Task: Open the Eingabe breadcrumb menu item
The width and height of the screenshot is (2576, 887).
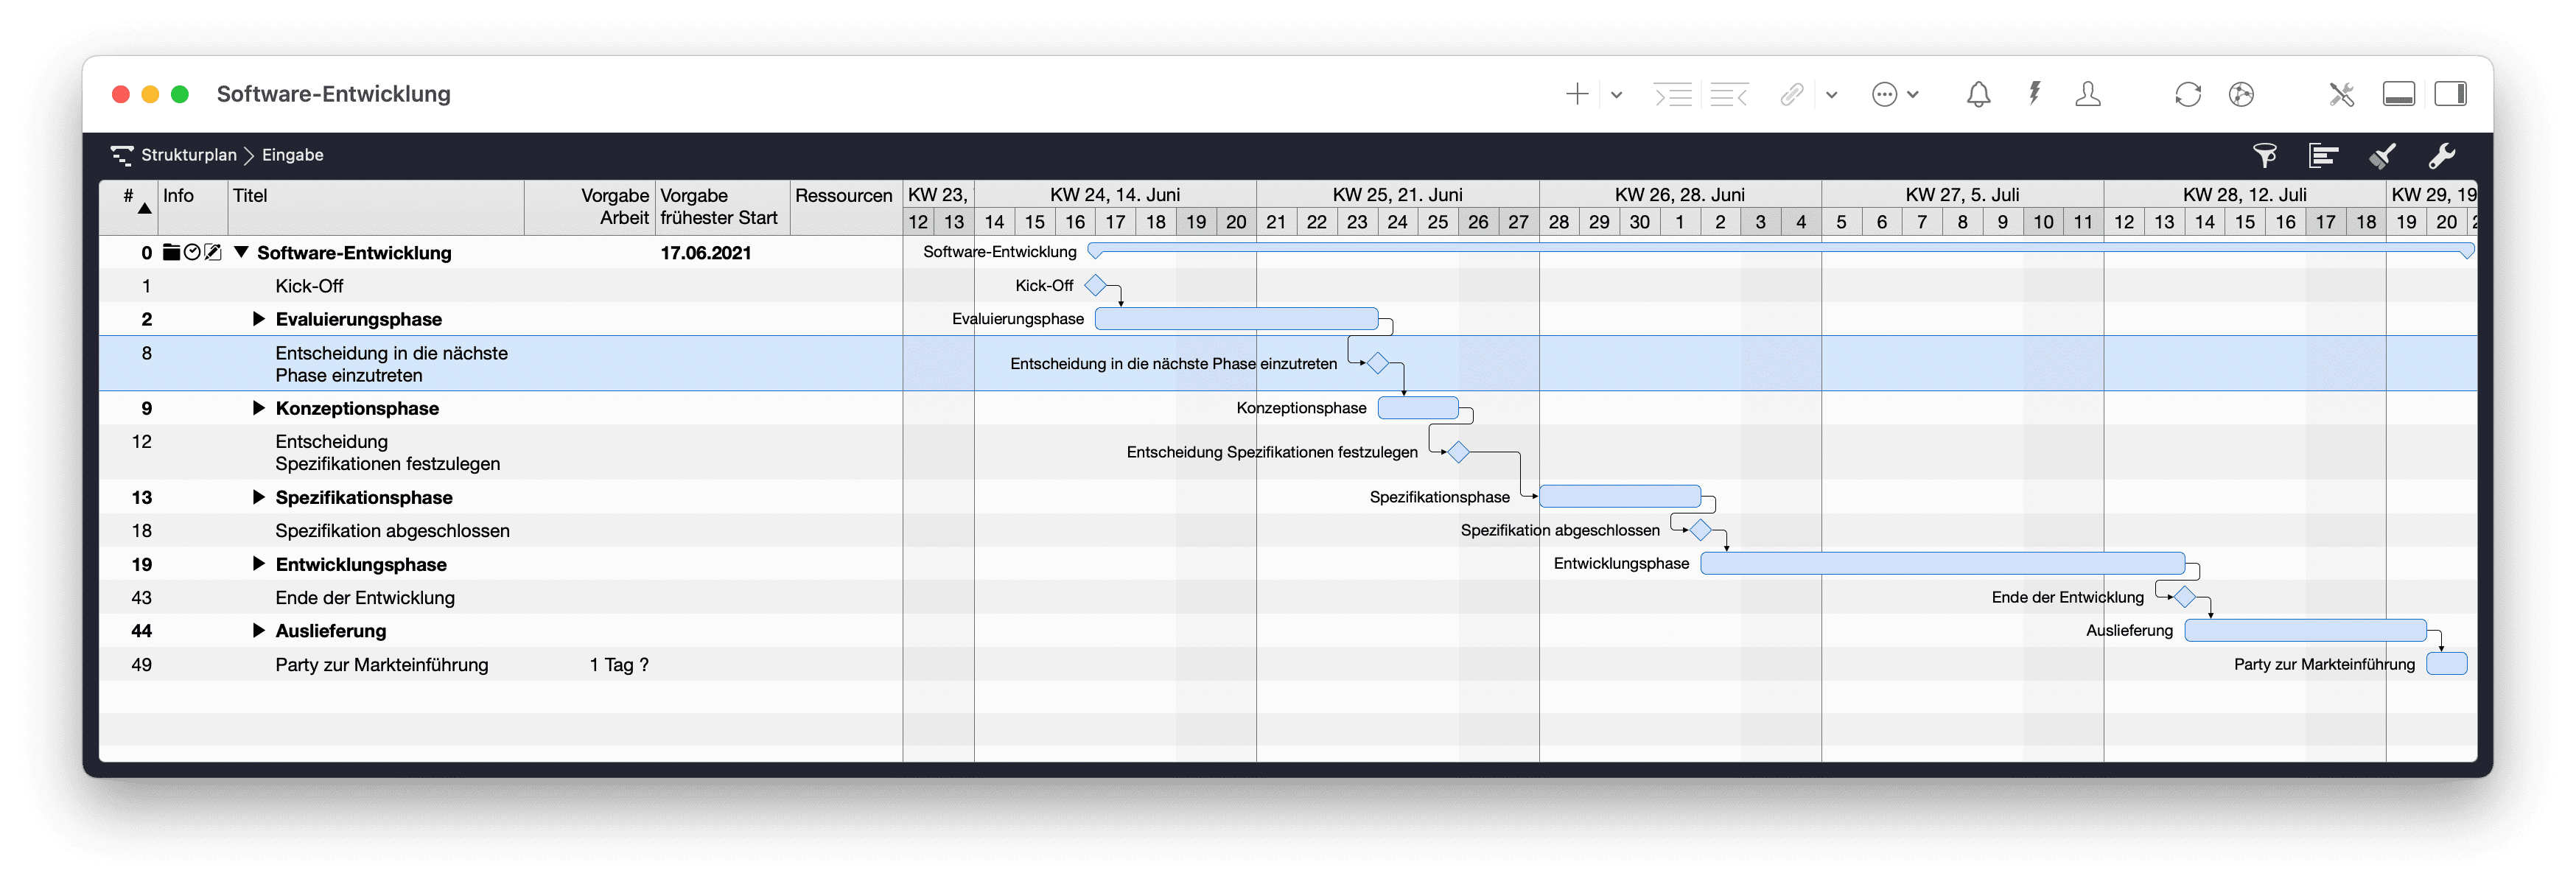Action: (x=292, y=155)
